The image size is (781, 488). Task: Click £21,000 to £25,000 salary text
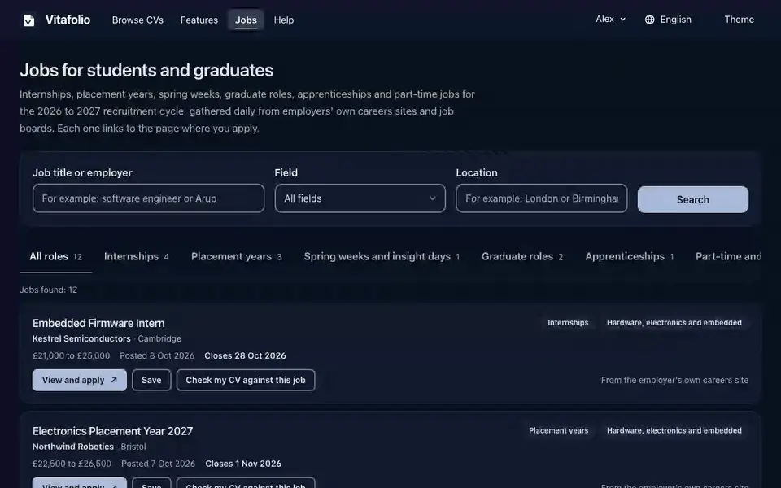click(72, 355)
